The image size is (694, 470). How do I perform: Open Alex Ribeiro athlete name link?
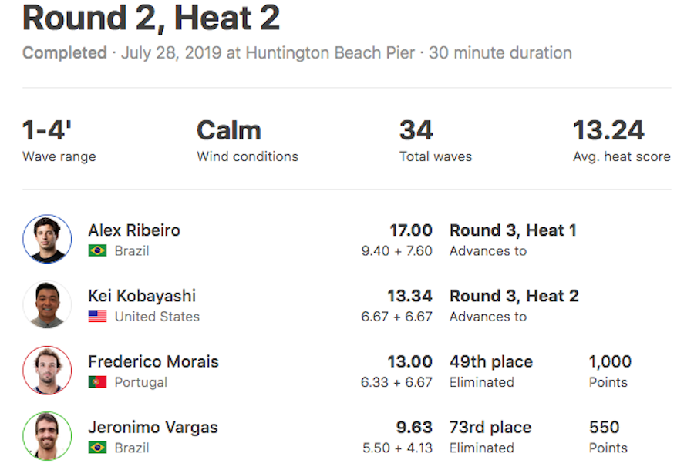point(134,230)
